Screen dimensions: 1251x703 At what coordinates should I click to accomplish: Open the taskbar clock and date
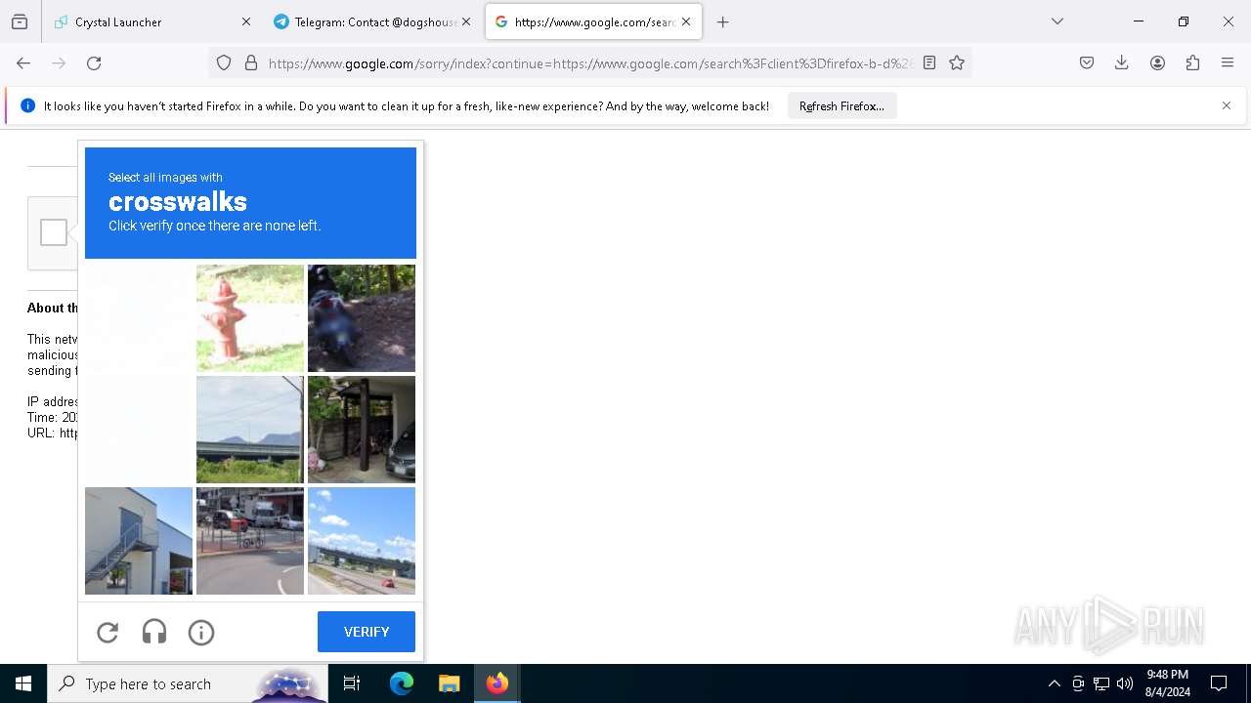pyautogui.click(x=1167, y=683)
